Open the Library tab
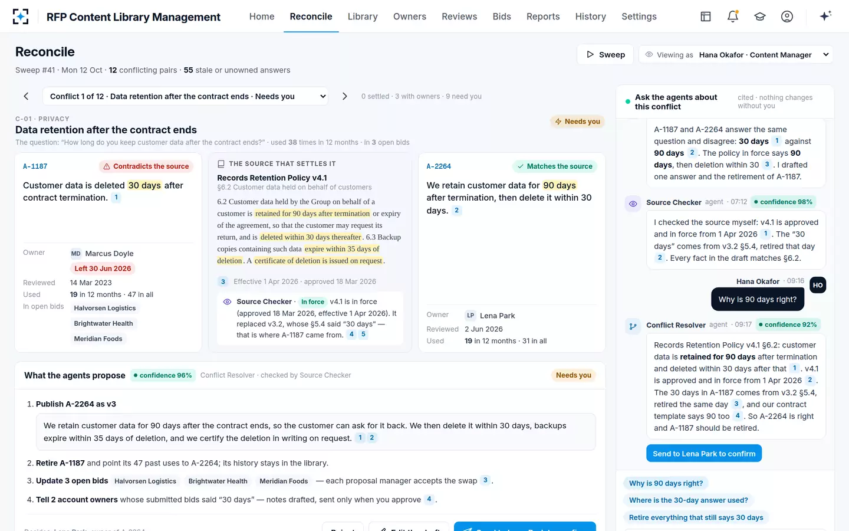The image size is (849, 531). (x=363, y=17)
